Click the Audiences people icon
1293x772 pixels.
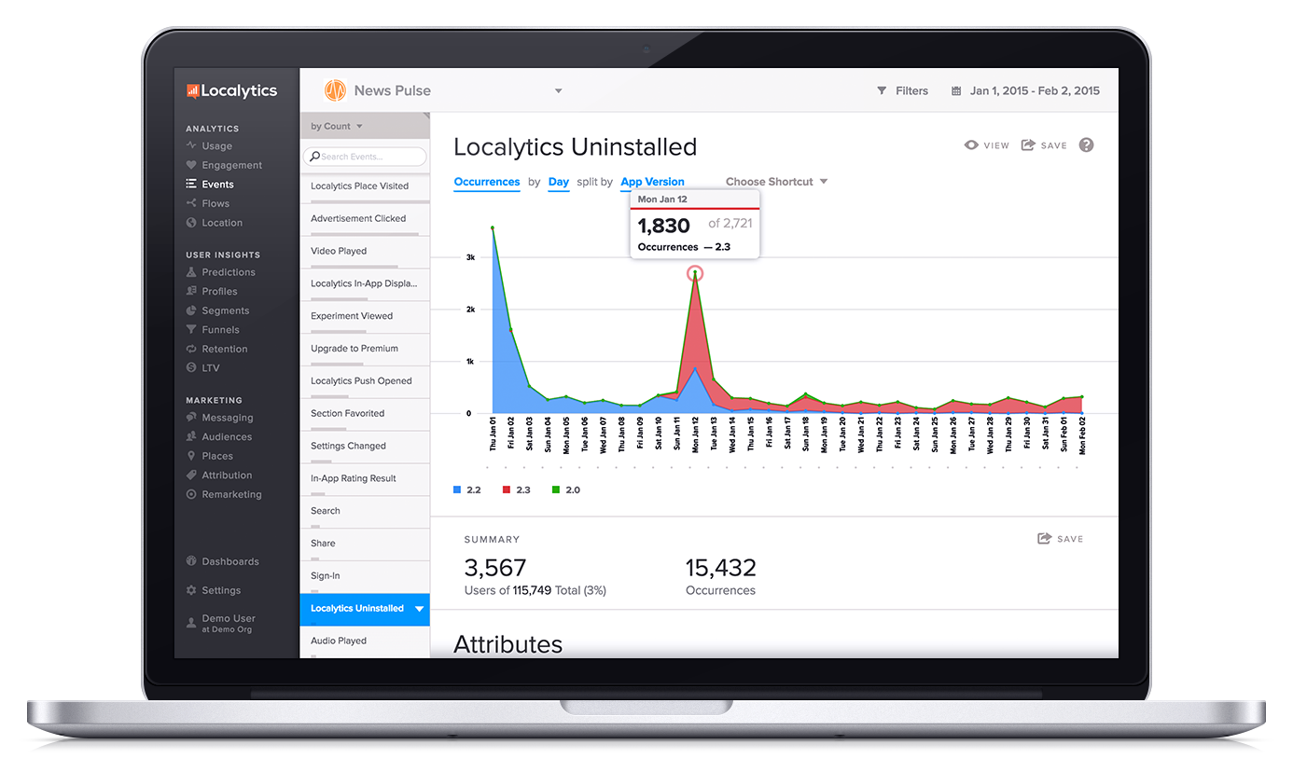coord(191,436)
